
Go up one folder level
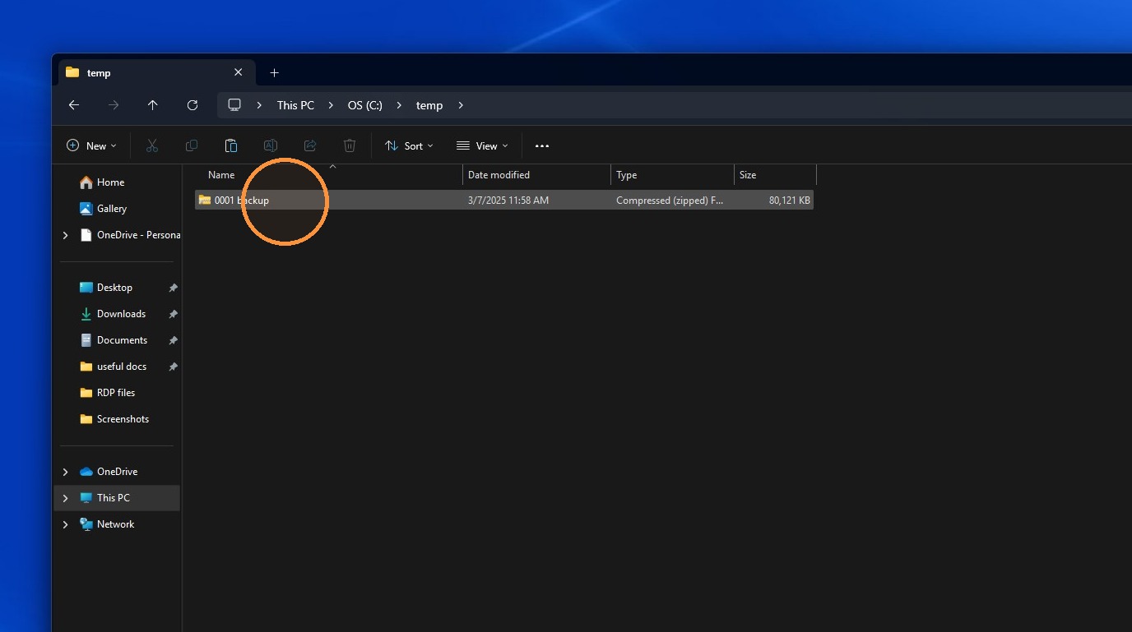(x=153, y=105)
